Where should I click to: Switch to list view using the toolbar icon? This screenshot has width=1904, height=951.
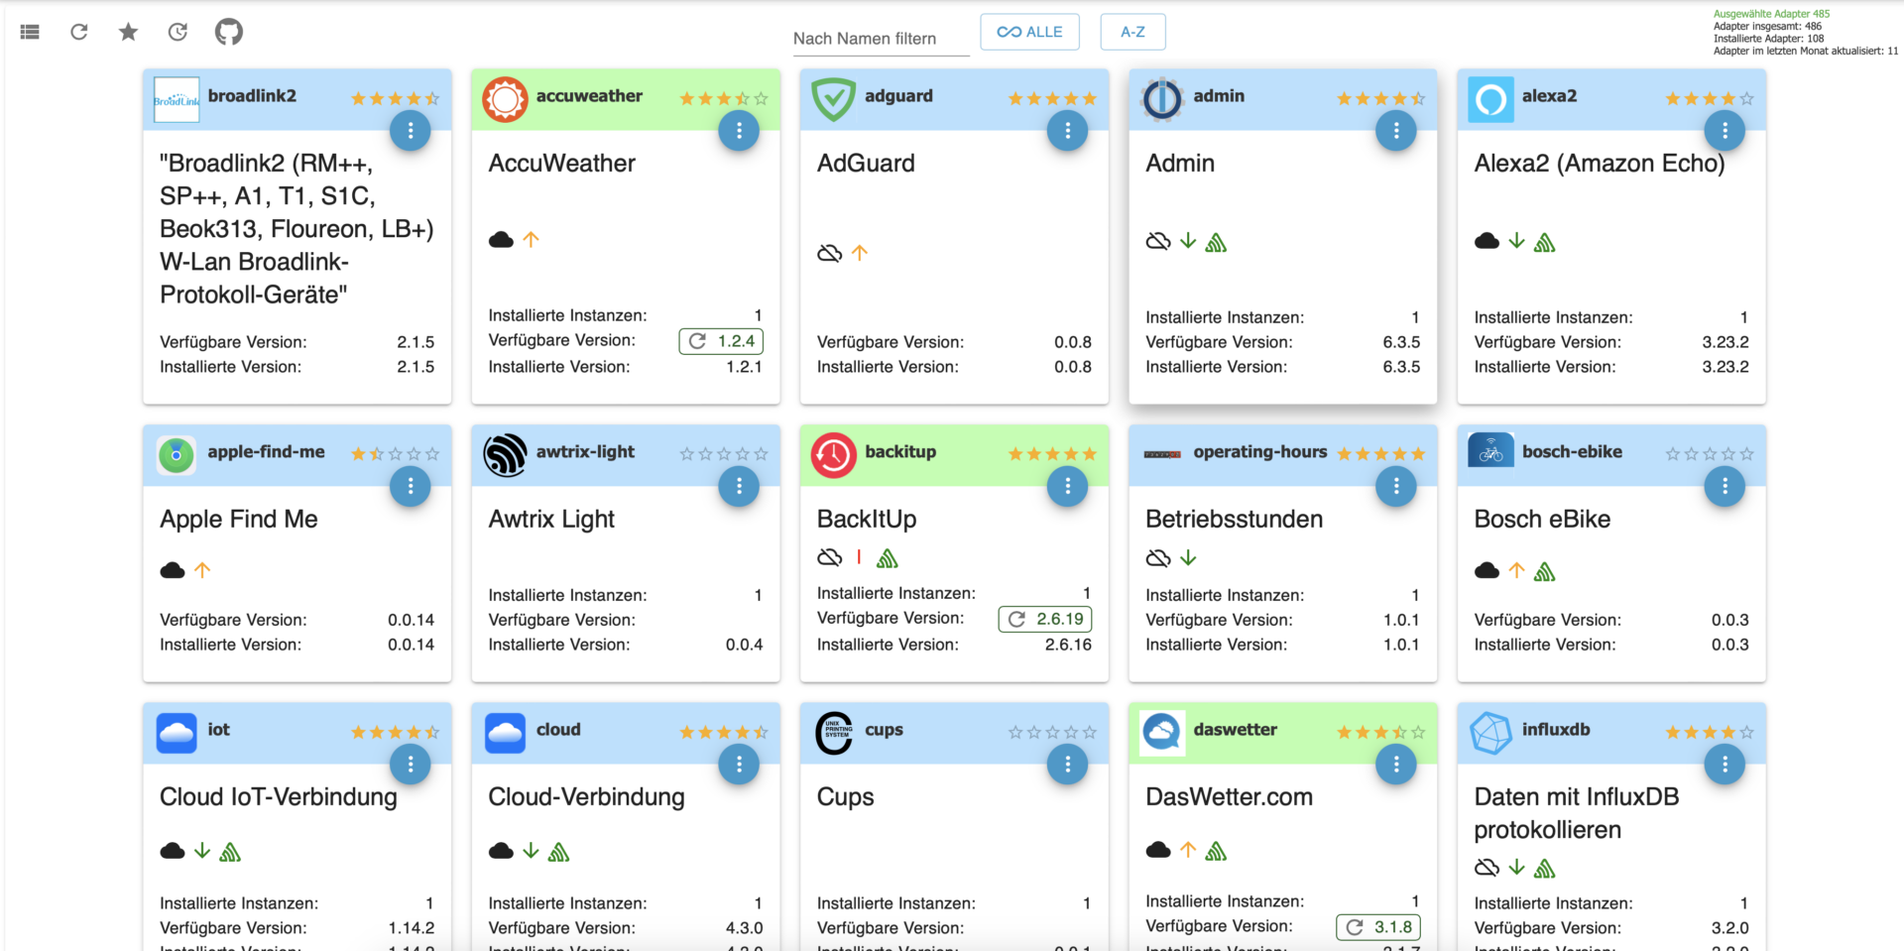click(30, 32)
